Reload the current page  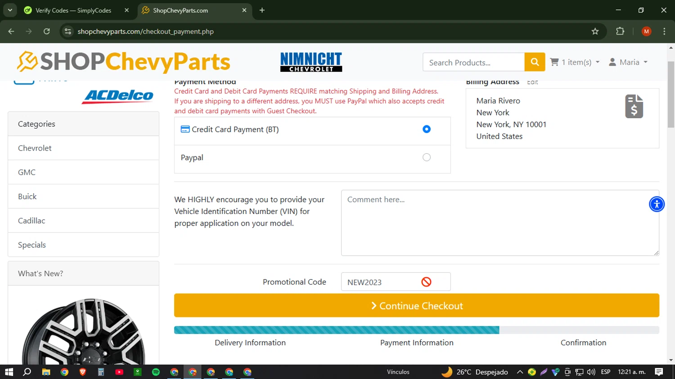pos(47,31)
